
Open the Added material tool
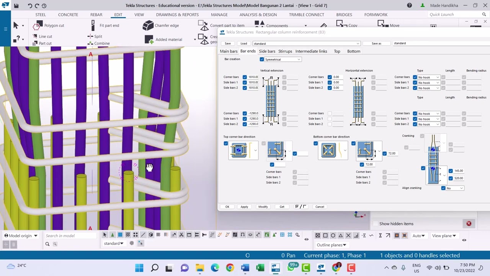coord(163,39)
